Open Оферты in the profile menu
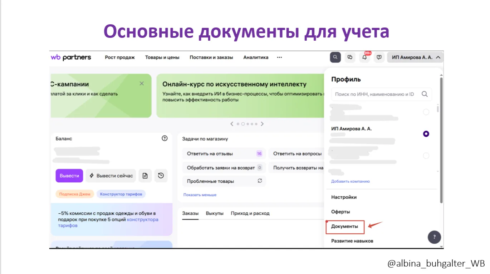 coord(340,212)
